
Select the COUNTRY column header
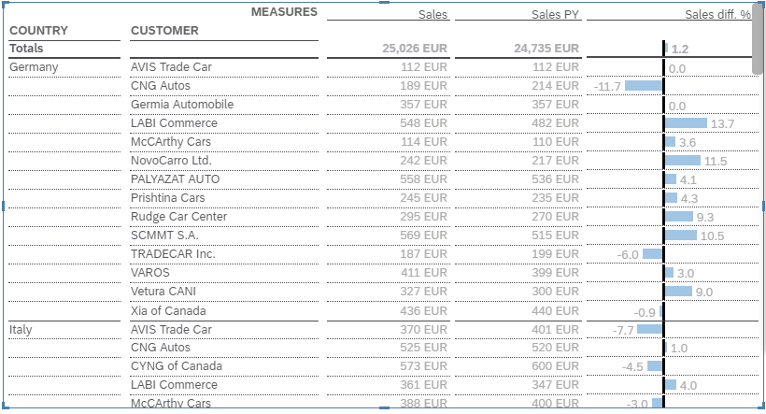38,31
